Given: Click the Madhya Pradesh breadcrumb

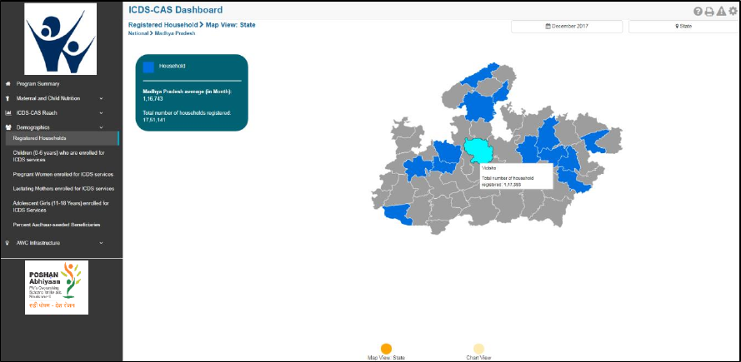Looking at the screenshot, I should tap(175, 34).
